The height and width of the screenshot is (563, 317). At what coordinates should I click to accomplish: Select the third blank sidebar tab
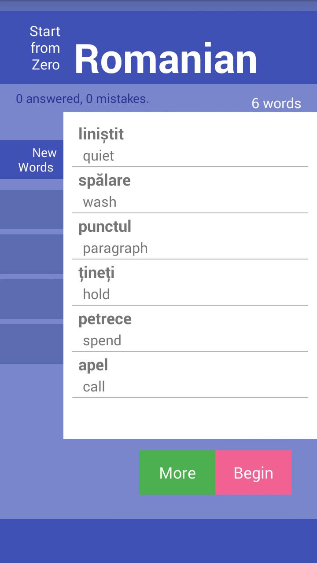coord(32,299)
